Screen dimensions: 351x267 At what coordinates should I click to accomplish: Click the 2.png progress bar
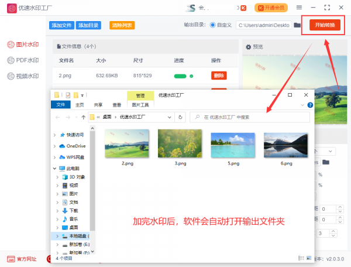click(180, 76)
